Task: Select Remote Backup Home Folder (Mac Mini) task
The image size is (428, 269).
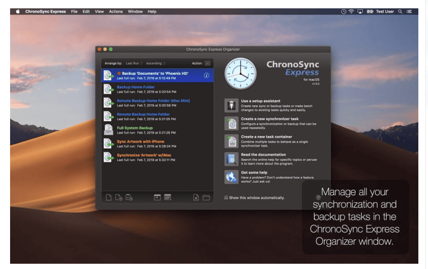Action: click(x=158, y=103)
